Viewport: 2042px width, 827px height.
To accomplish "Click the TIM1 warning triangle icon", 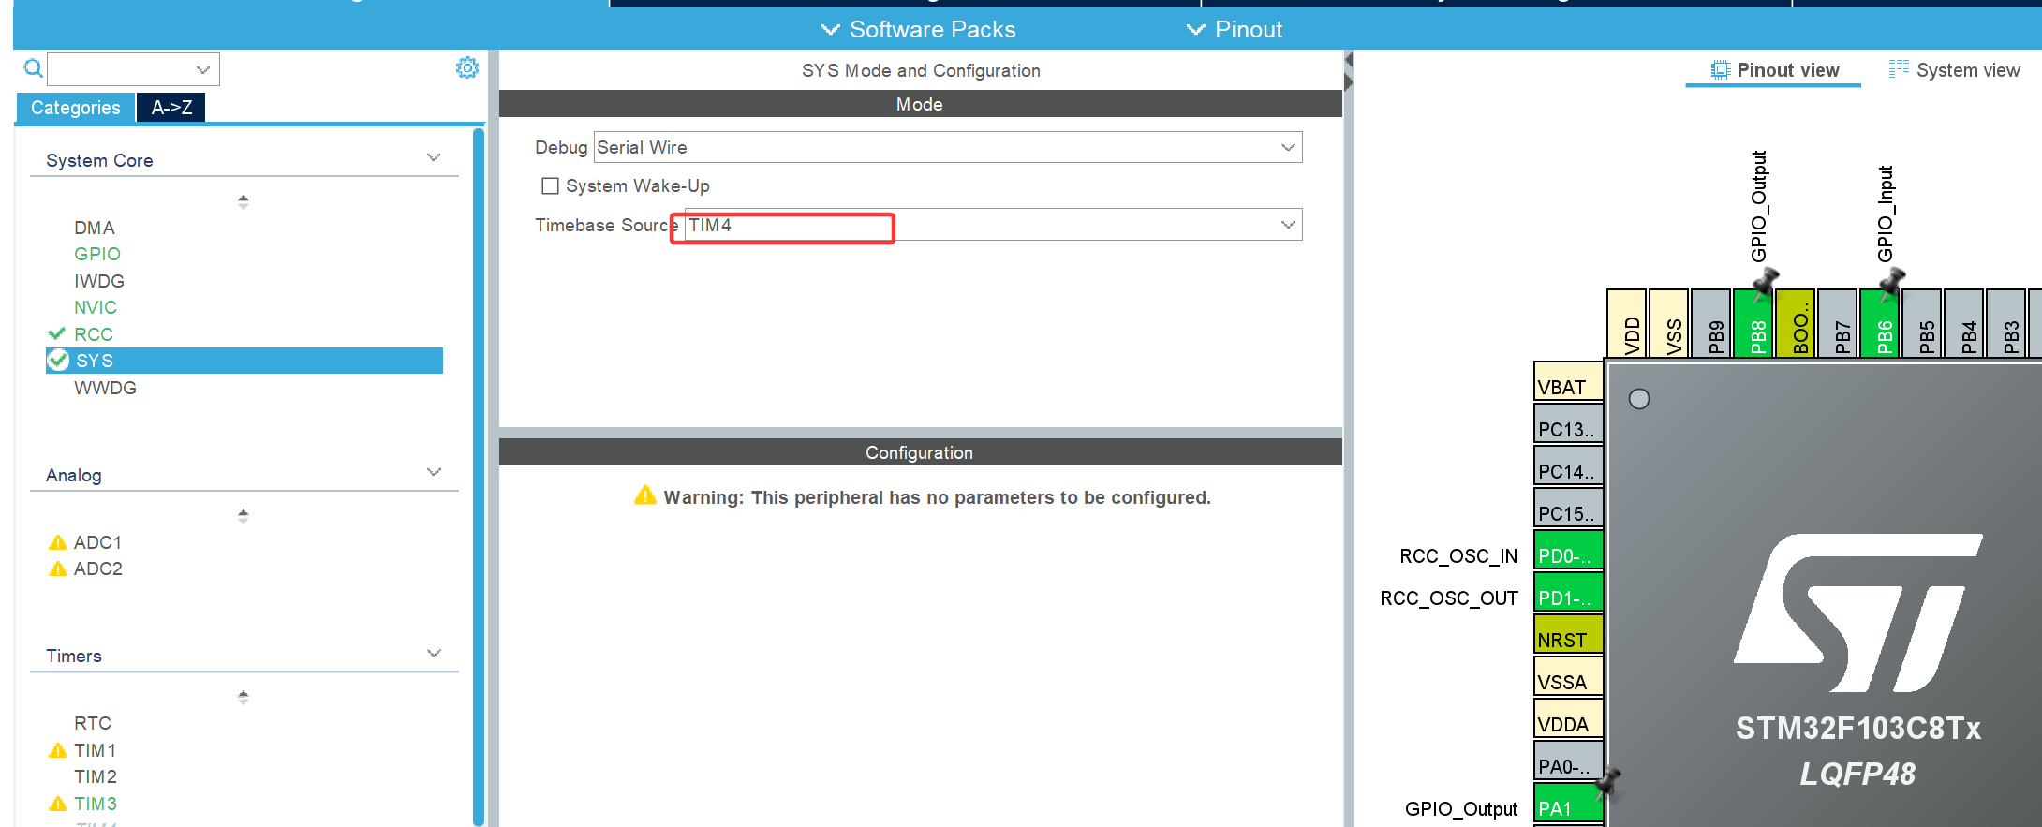I will coord(57,750).
